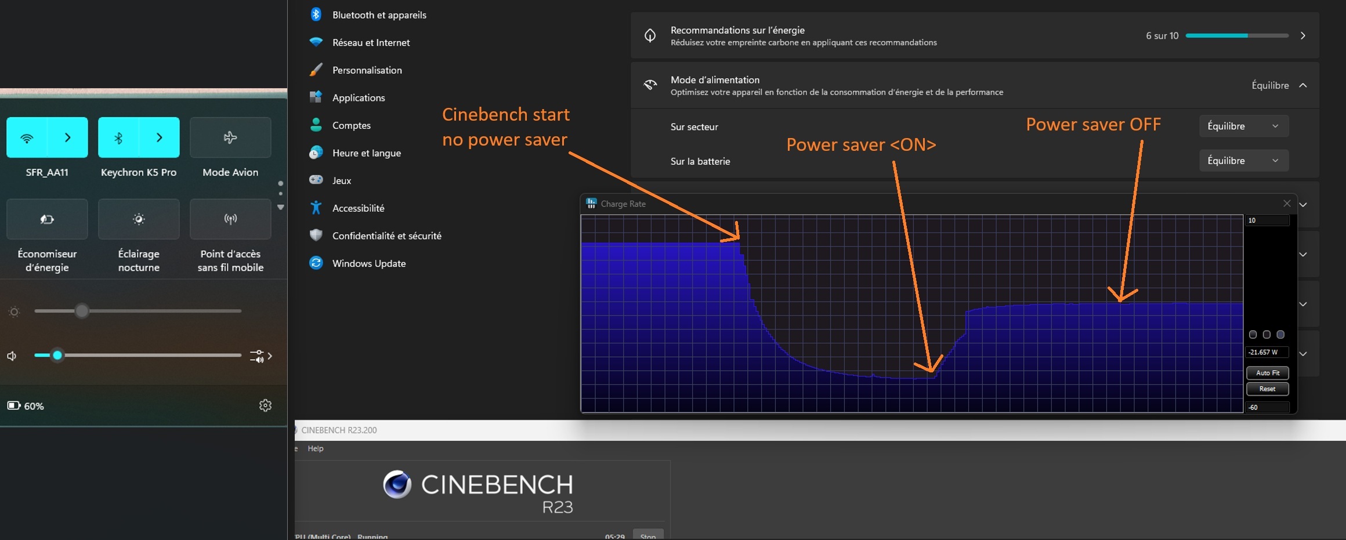The height and width of the screenshot is (540, 1346).
Task: Toggle Wi-Fi using the SFR_AA11 tile icon
Action: 27,137
